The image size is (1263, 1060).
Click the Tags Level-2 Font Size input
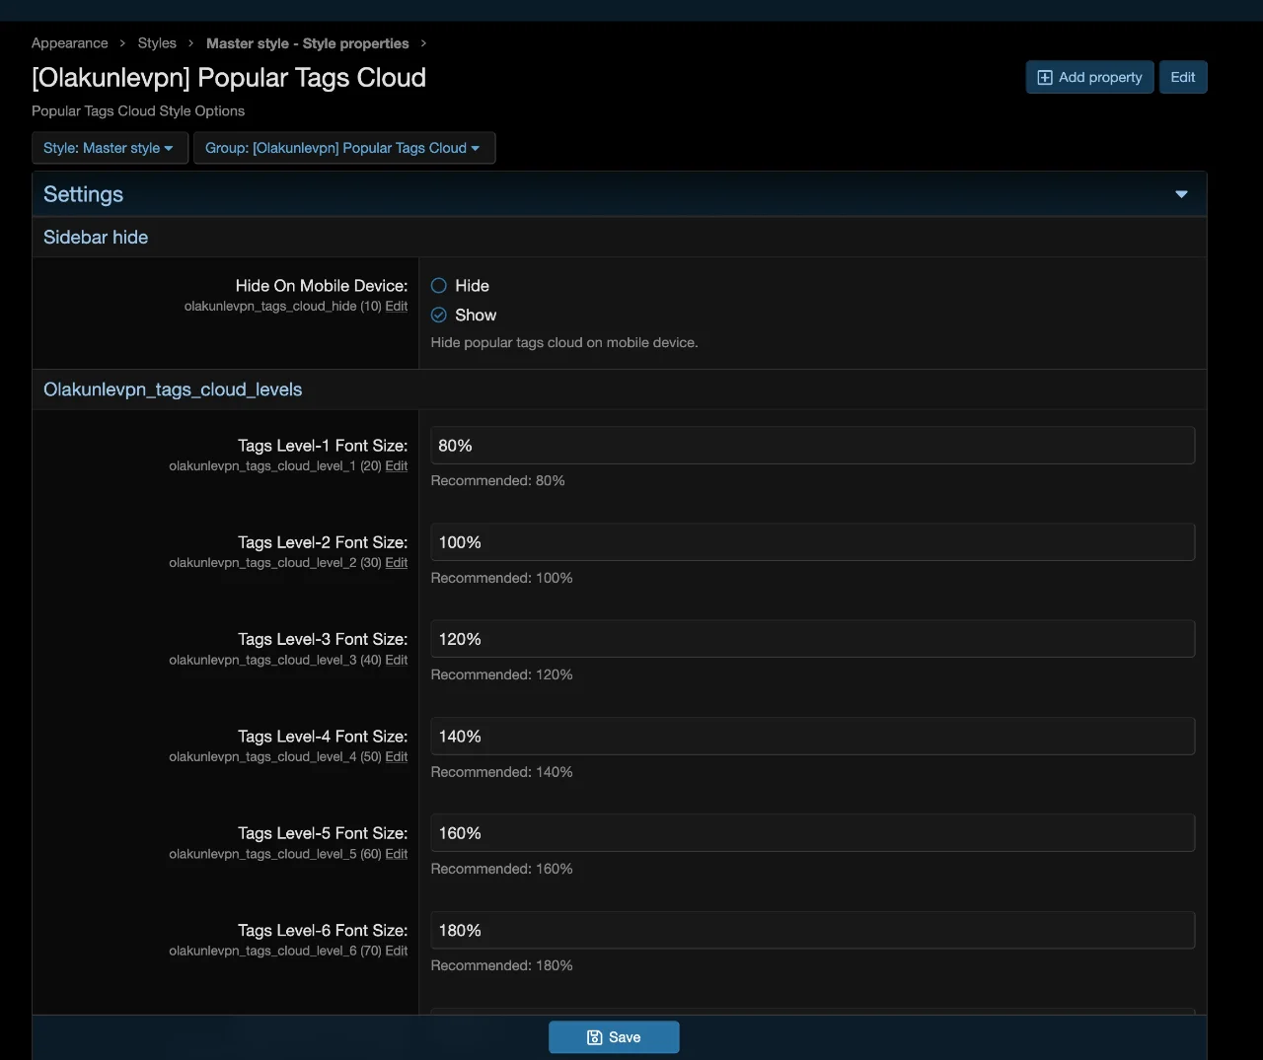pyautogui.click(x=812, y=542)
